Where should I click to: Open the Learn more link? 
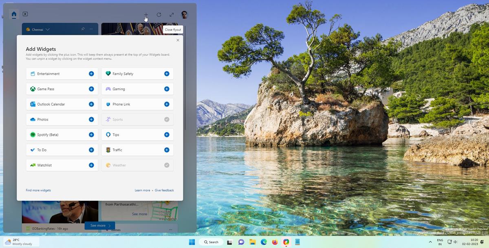[x=143, y=190]
